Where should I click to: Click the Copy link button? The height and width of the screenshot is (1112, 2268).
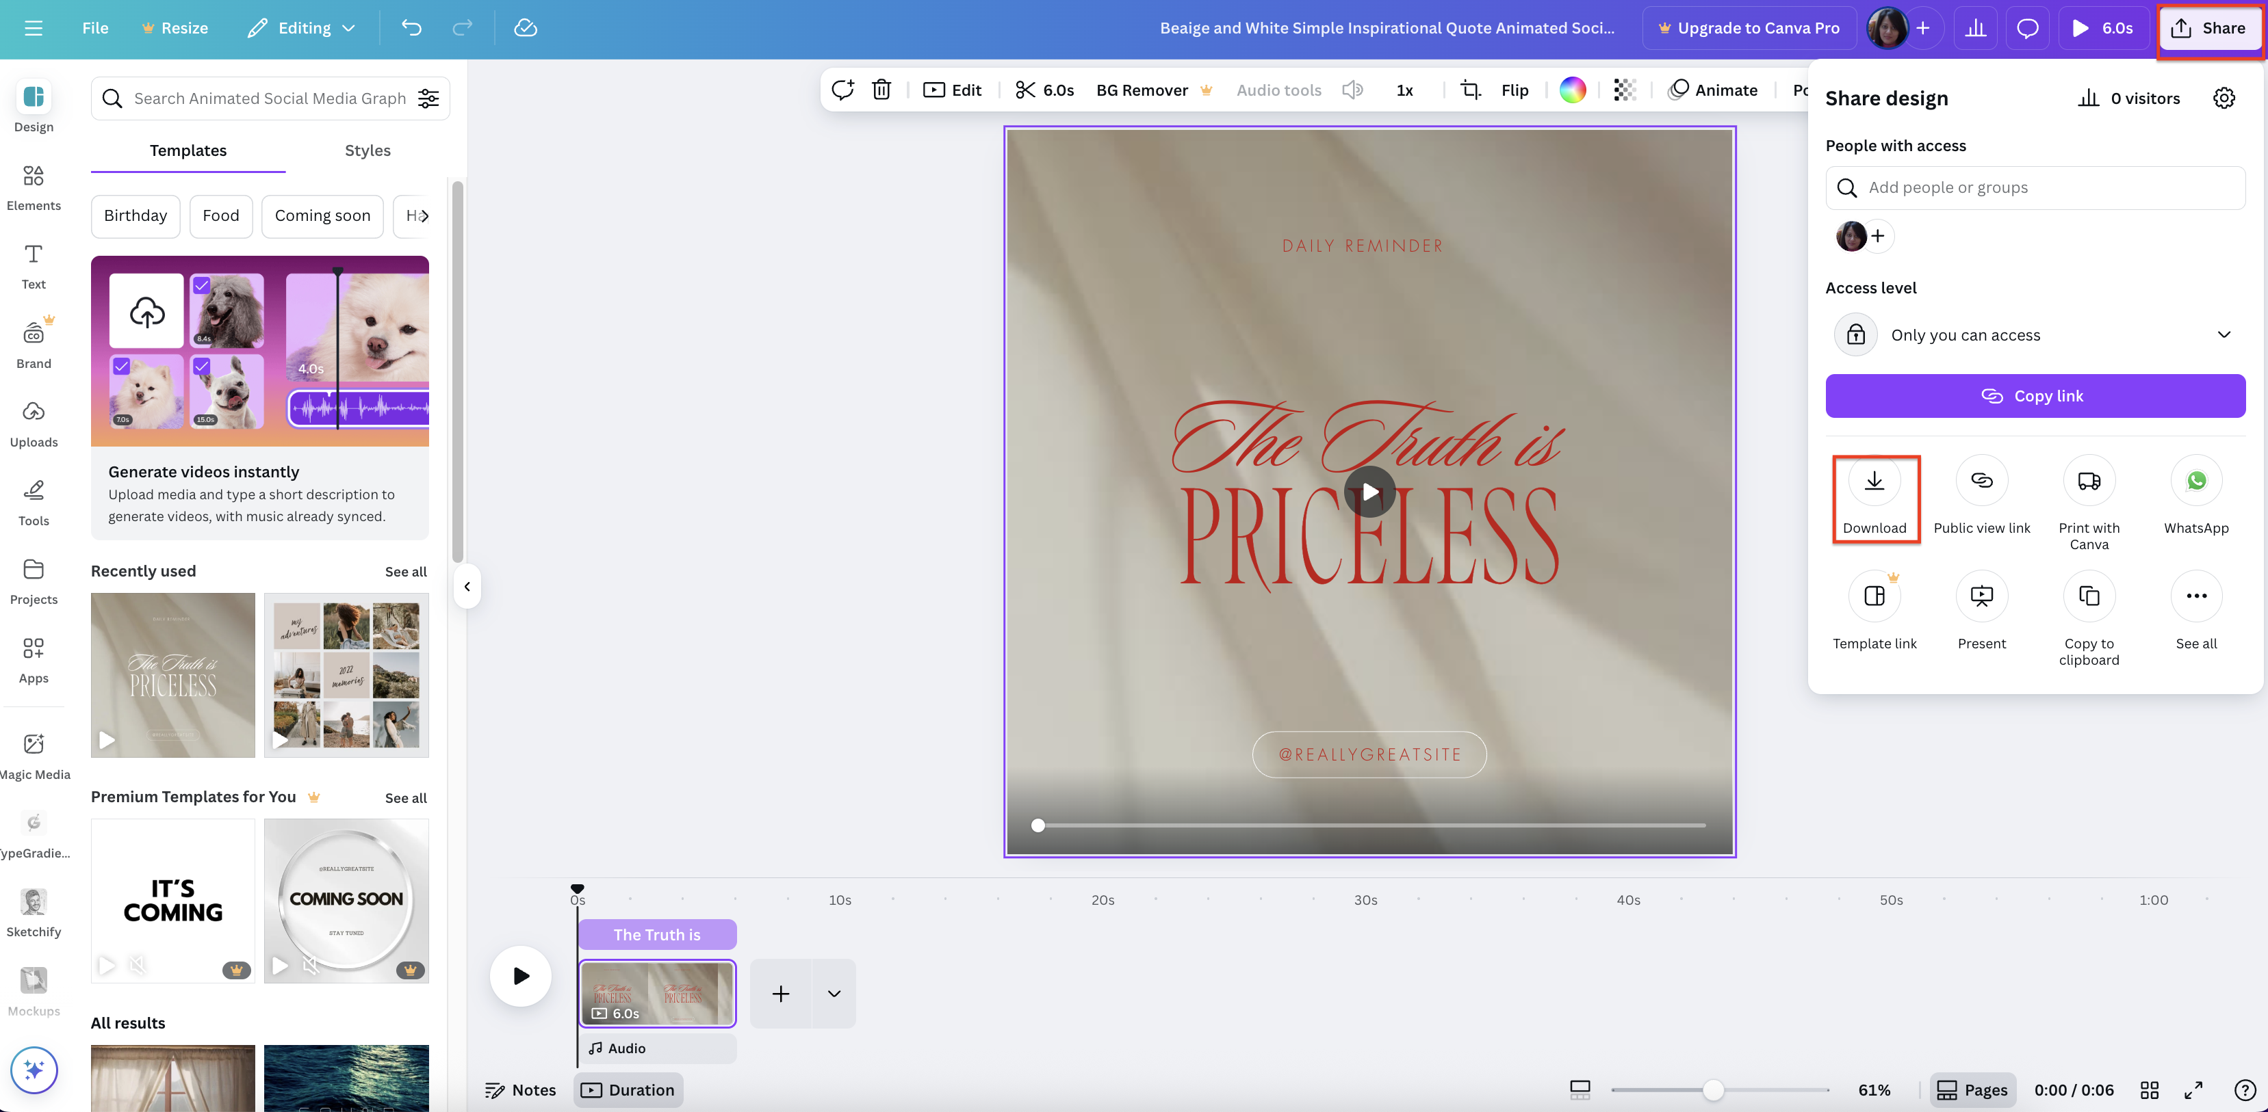pos(2035,396)
